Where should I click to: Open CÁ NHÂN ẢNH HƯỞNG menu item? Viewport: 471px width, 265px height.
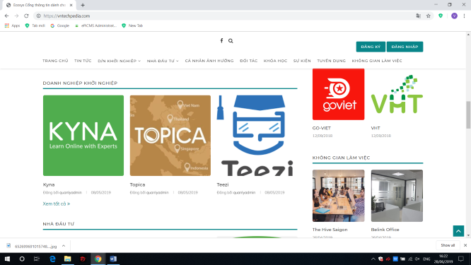pos(209,61)
